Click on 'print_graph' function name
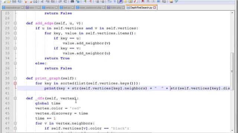 pyautogui.click(x=48, y=78)
